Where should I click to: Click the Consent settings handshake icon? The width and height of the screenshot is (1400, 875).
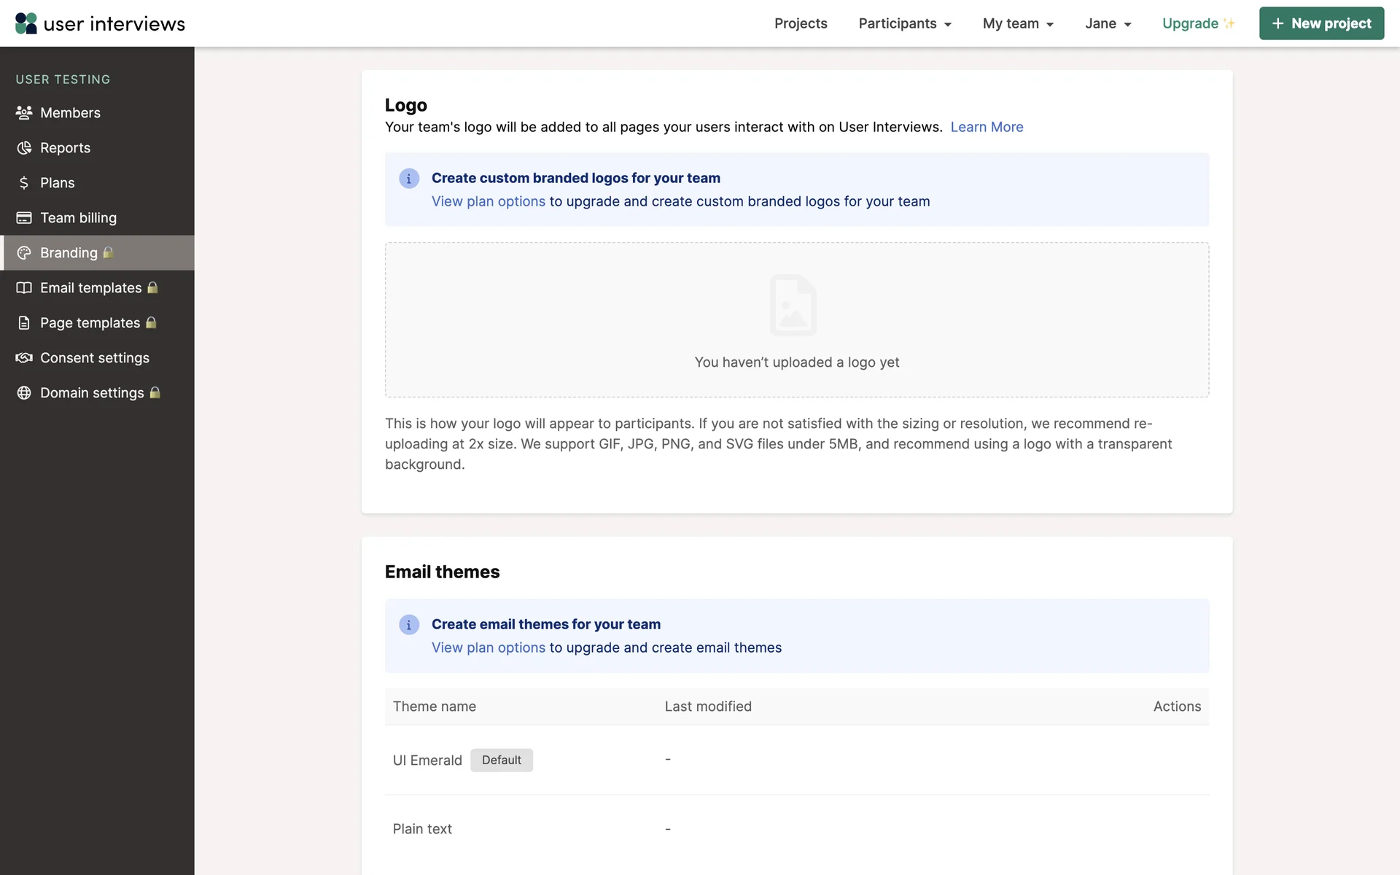24,358
